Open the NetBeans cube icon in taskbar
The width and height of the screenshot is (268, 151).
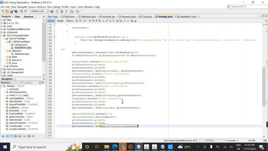139,147
